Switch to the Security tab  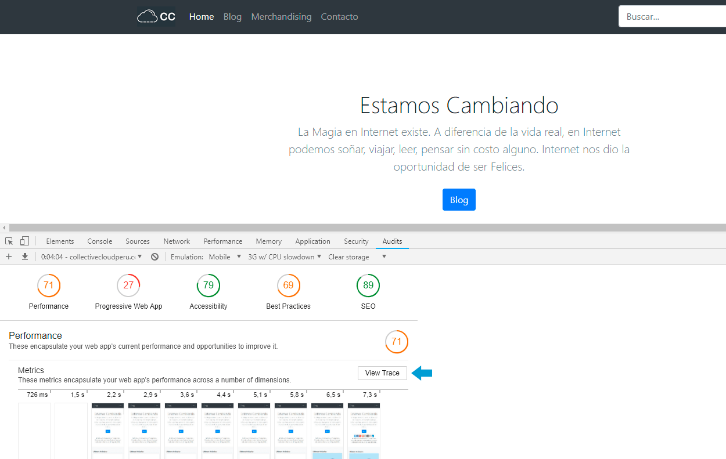[356, 241]
